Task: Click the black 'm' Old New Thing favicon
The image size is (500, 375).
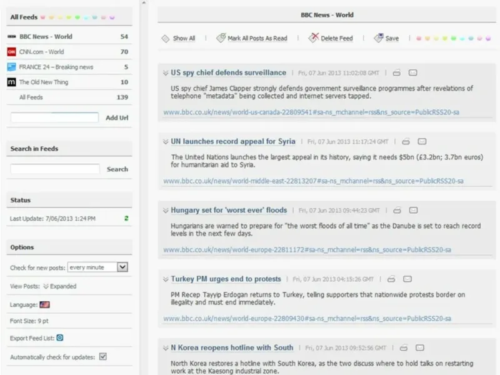Action: pyautogui.click(x=11, y=82)
